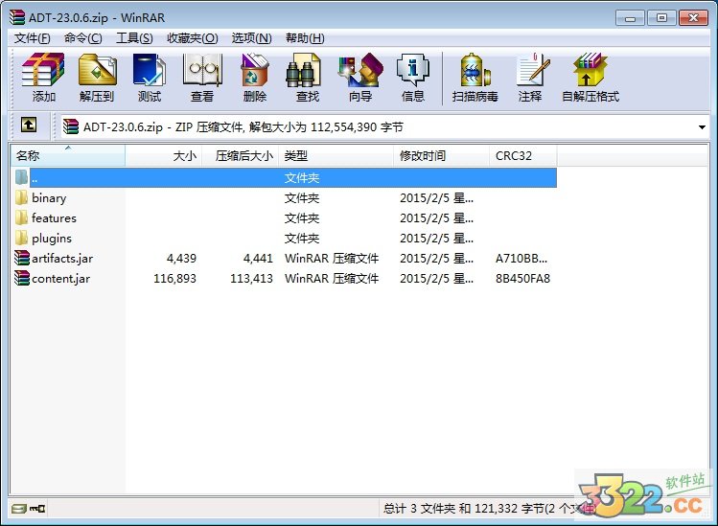Click the 113,413 compressed size value
This screenshot has height=526, width=718.
(251, 279)
